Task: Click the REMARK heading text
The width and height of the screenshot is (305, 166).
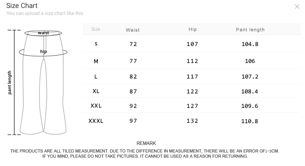Action: tap(146, 143)
